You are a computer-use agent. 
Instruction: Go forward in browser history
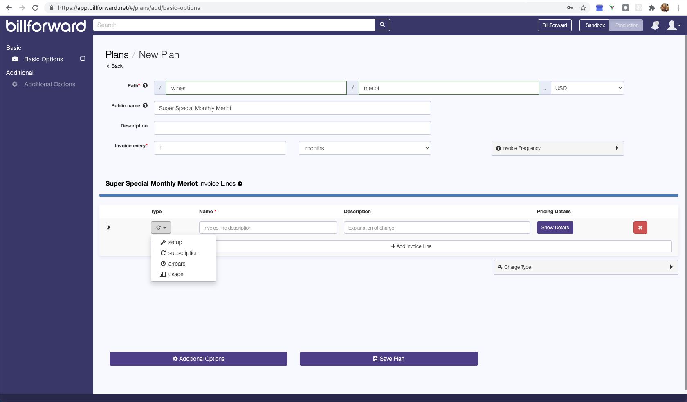click(x=22, y=8)
